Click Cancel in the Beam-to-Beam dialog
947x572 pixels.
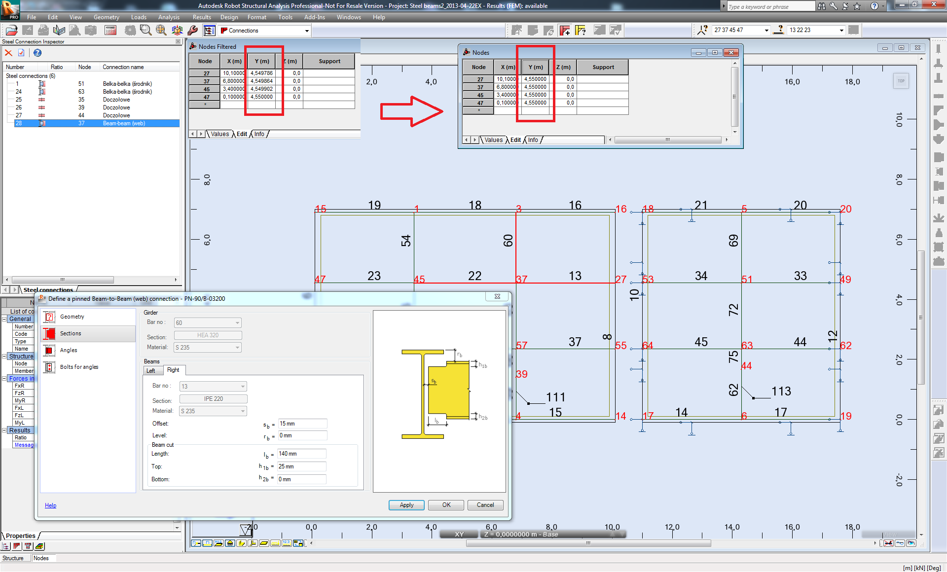pos(485,505)
